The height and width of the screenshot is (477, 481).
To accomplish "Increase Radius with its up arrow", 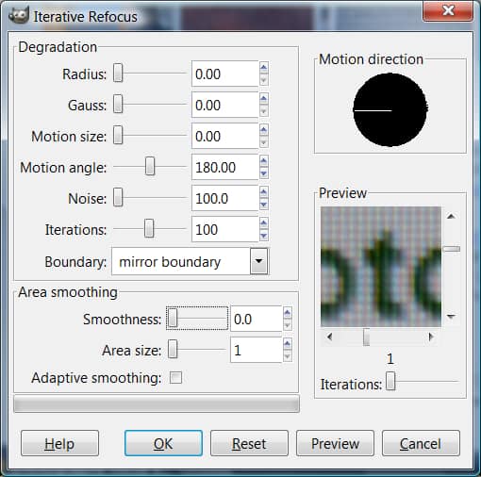I will tap(264, 67).
